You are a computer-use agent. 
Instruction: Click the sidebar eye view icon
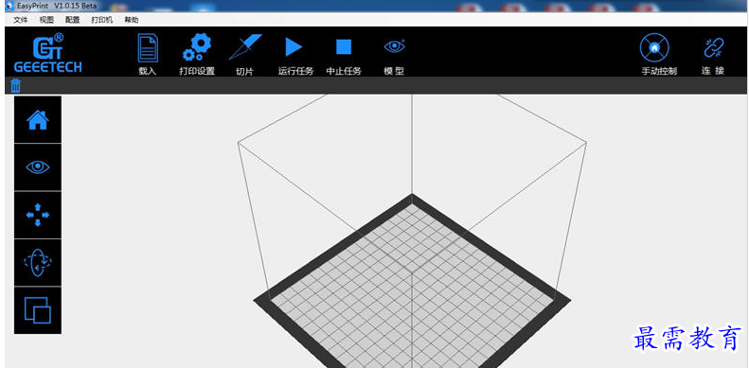[x=38, y=167]
